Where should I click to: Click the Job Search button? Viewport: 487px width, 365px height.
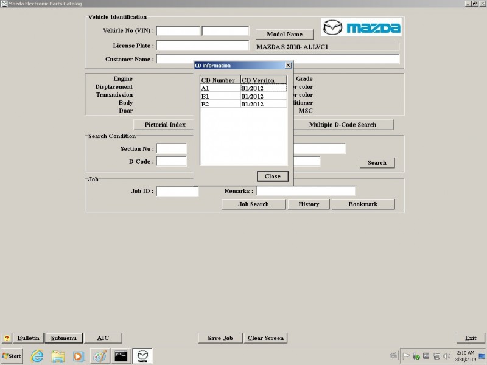coord(253,204)
